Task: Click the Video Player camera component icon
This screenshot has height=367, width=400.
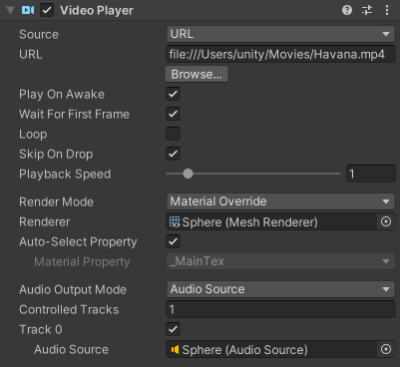Action: click(x=28, y=10)
